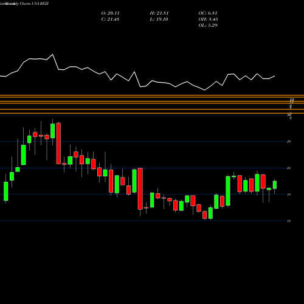Screen dimensions: 304x304
Task: Click the OH: 8.45 reading
Action: pyautogui.click(x=208, y=19)
